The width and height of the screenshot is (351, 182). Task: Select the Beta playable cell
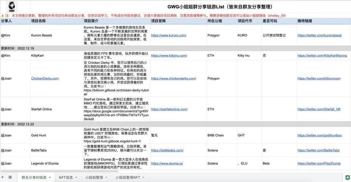(279, 164)
